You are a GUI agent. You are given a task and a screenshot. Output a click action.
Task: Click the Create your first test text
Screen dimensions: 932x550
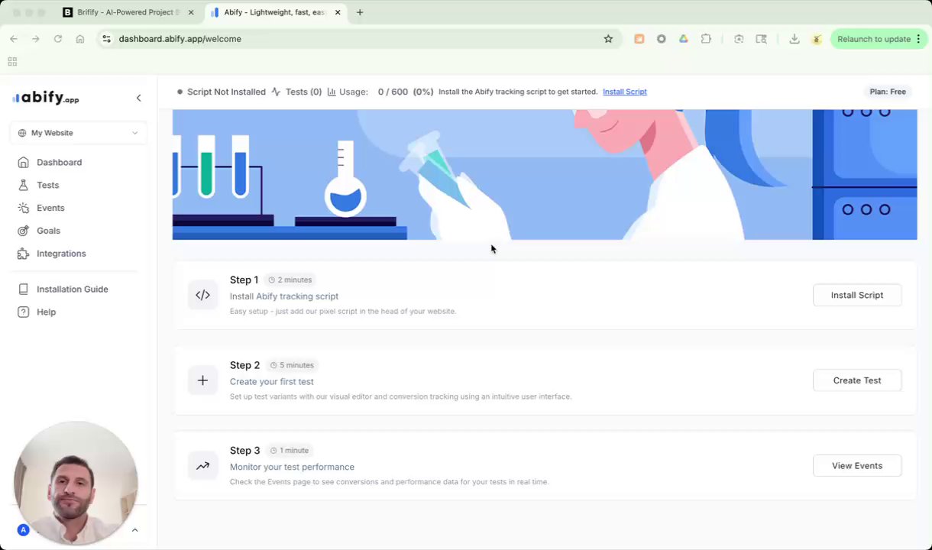pyautogui.click(x=272, y=381)
